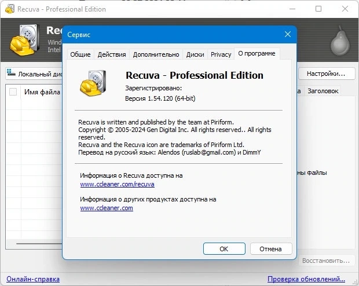This screenshot has width=359, height=286.
Task: Open the Локальный диск drive dropdown
Action: point(34,74)
